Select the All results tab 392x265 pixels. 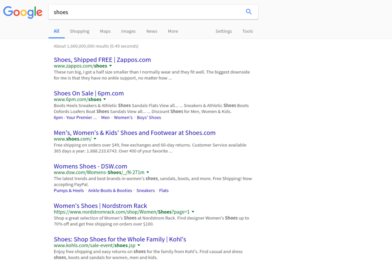(57, 31)
